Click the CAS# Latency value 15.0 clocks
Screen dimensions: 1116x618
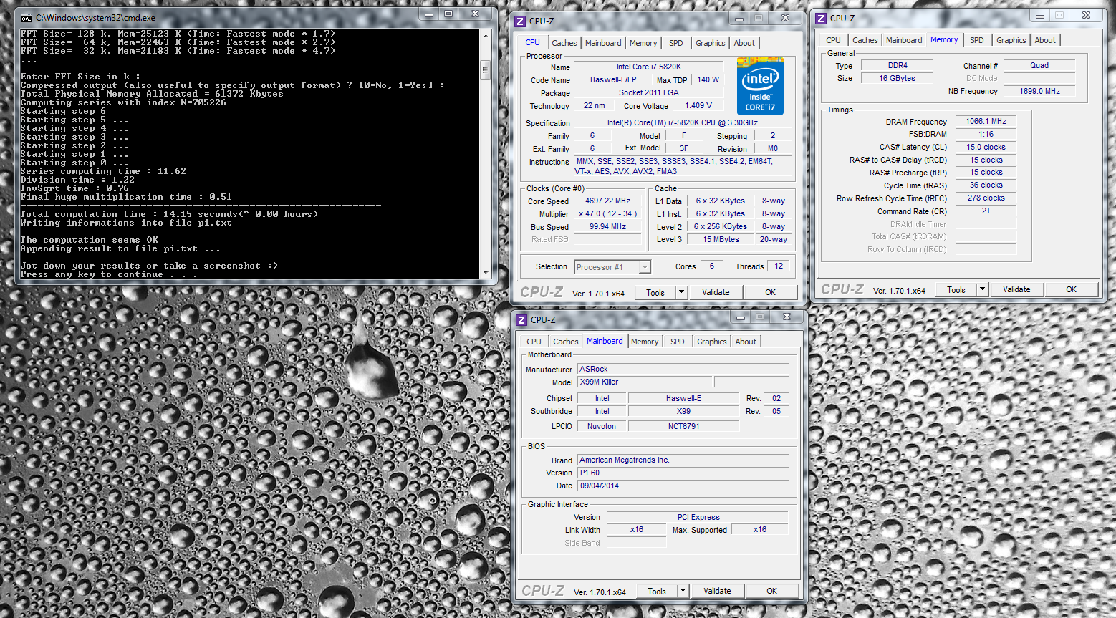(x=986, y=148)
